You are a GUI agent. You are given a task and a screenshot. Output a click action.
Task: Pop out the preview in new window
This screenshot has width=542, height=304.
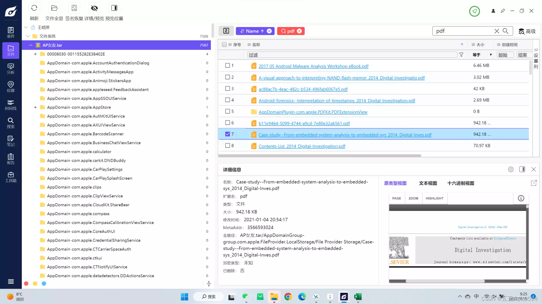(534, 183)
